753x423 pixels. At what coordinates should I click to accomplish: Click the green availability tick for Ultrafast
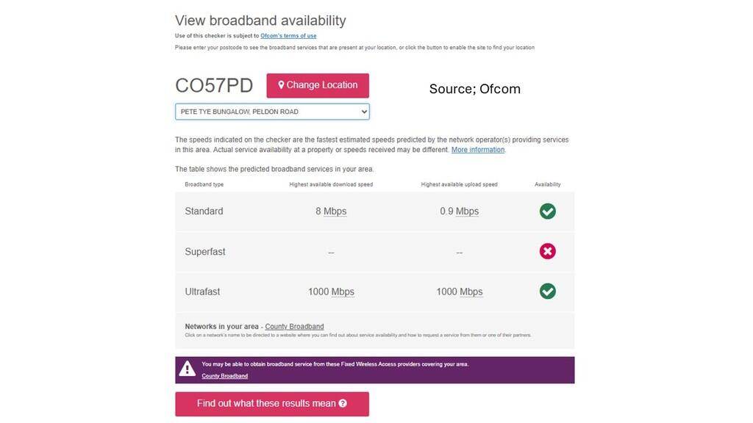tap(547, 292)
